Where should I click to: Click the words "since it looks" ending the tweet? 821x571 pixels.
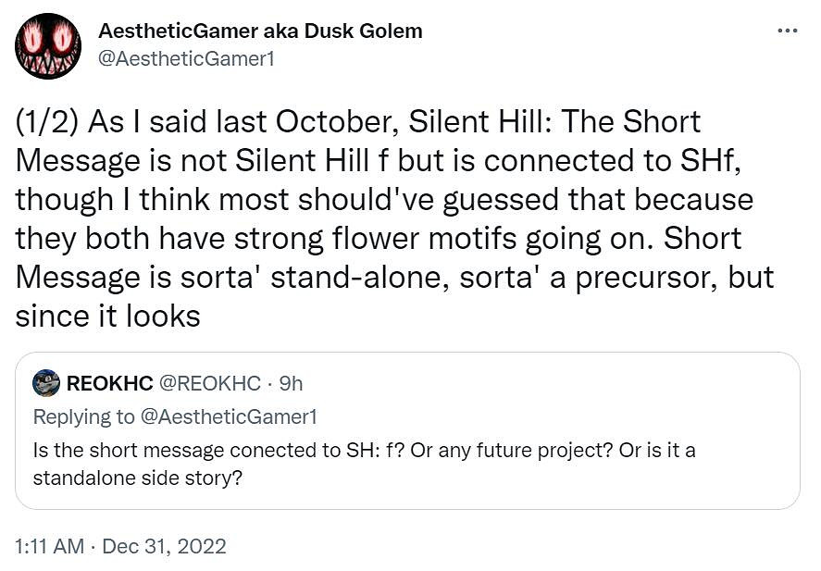107,317
